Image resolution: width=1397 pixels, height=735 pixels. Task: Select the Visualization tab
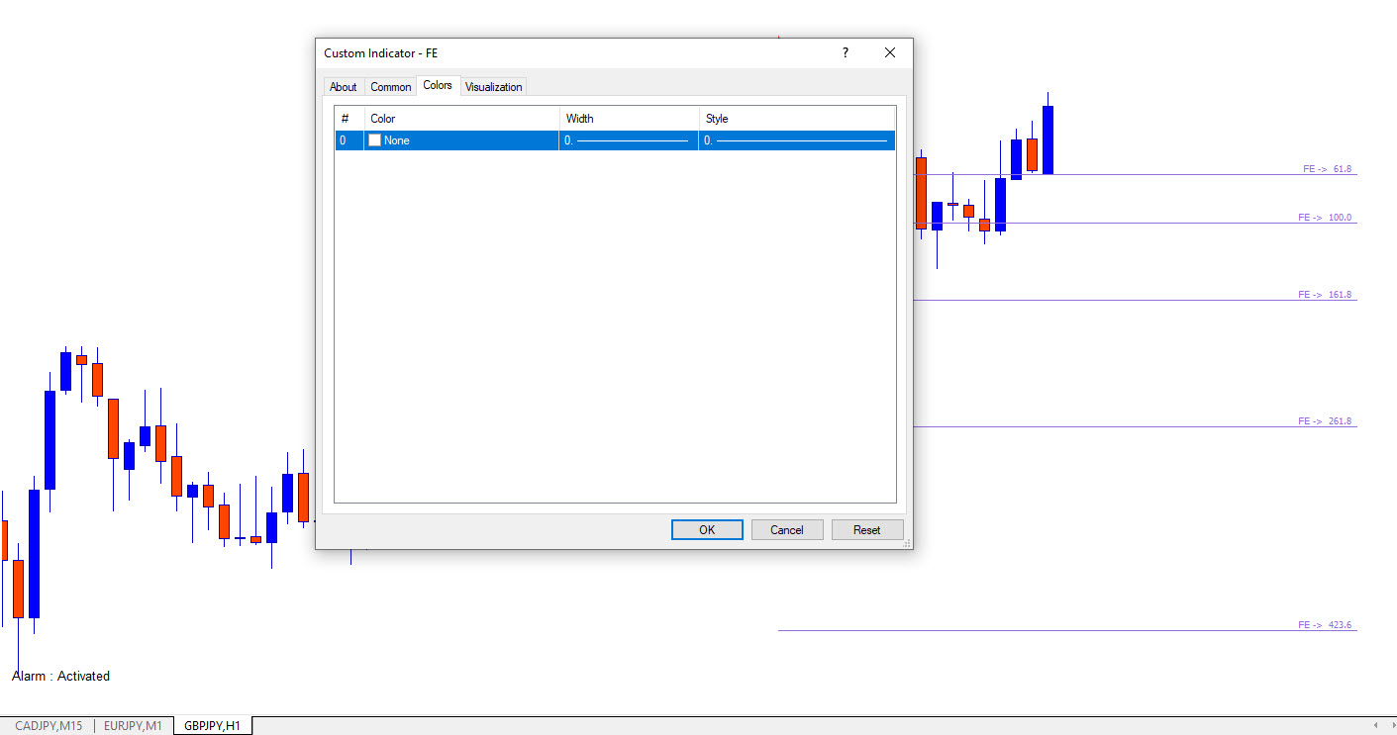point(493,87)
